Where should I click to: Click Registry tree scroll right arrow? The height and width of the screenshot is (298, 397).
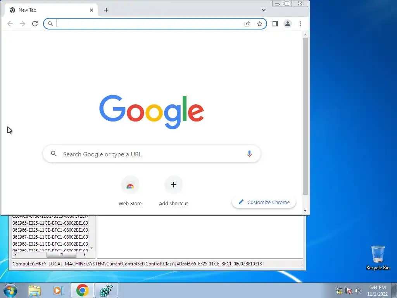click(85, 255)
